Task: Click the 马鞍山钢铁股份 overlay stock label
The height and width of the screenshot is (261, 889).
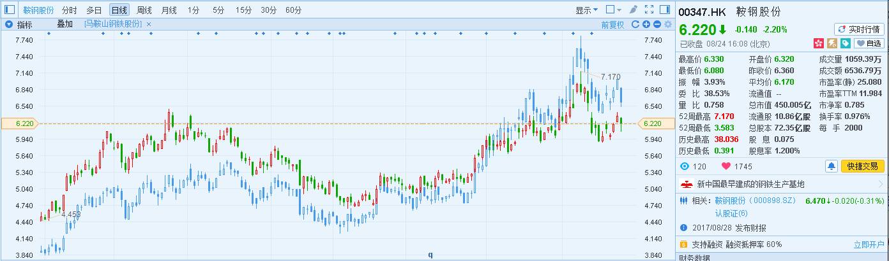Action: pos(113,24)
